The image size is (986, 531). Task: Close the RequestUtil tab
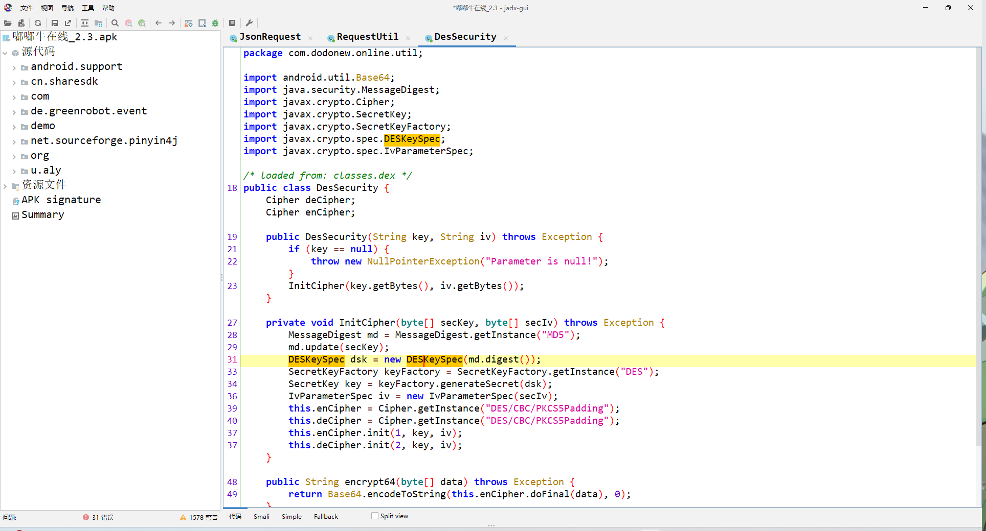[x=408, y=38]
